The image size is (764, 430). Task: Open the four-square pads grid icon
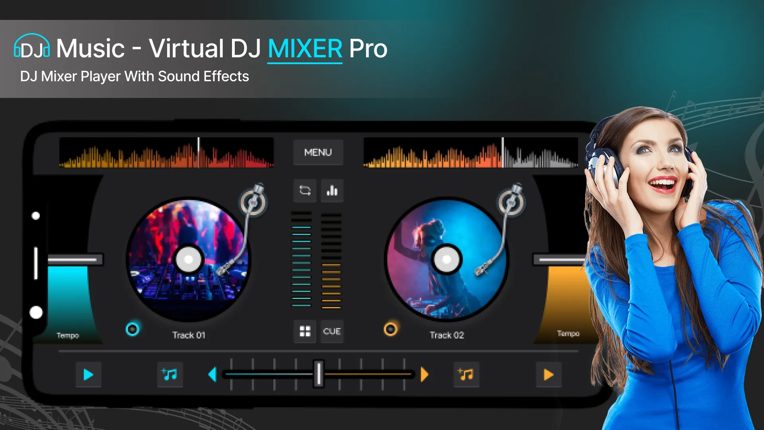pos(305,331)
